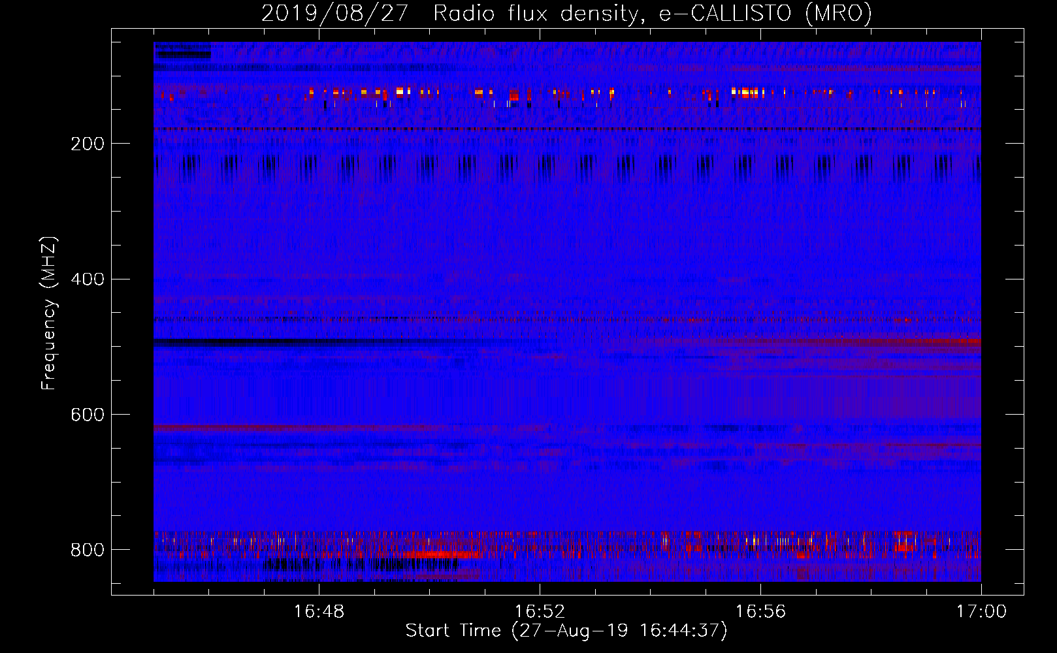Click the 16:56 time tick label
This screenshot has height=653, width=1057.
pos(760,612)
